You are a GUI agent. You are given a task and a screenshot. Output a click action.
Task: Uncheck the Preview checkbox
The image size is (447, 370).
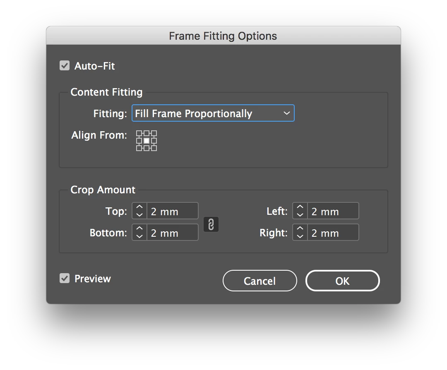click(65, 279)
